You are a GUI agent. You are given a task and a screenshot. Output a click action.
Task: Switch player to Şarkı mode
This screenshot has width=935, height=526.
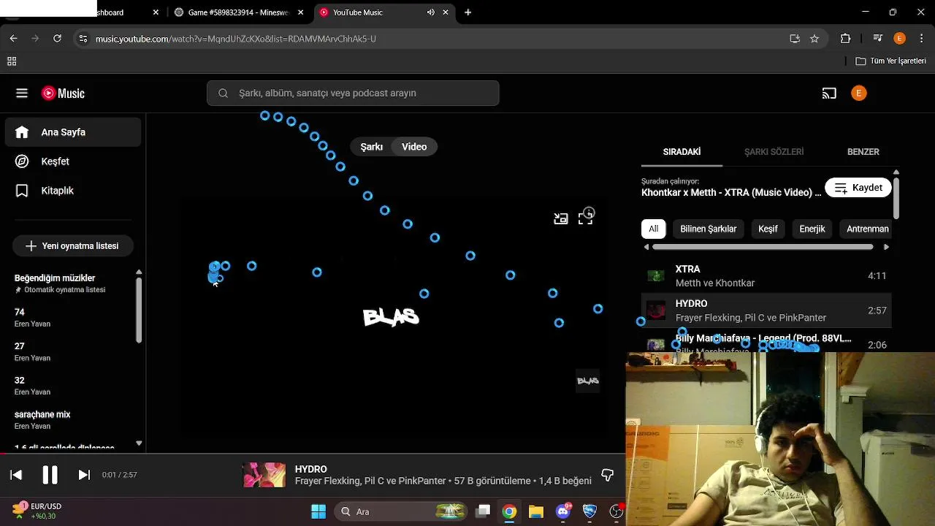point(371,147)
